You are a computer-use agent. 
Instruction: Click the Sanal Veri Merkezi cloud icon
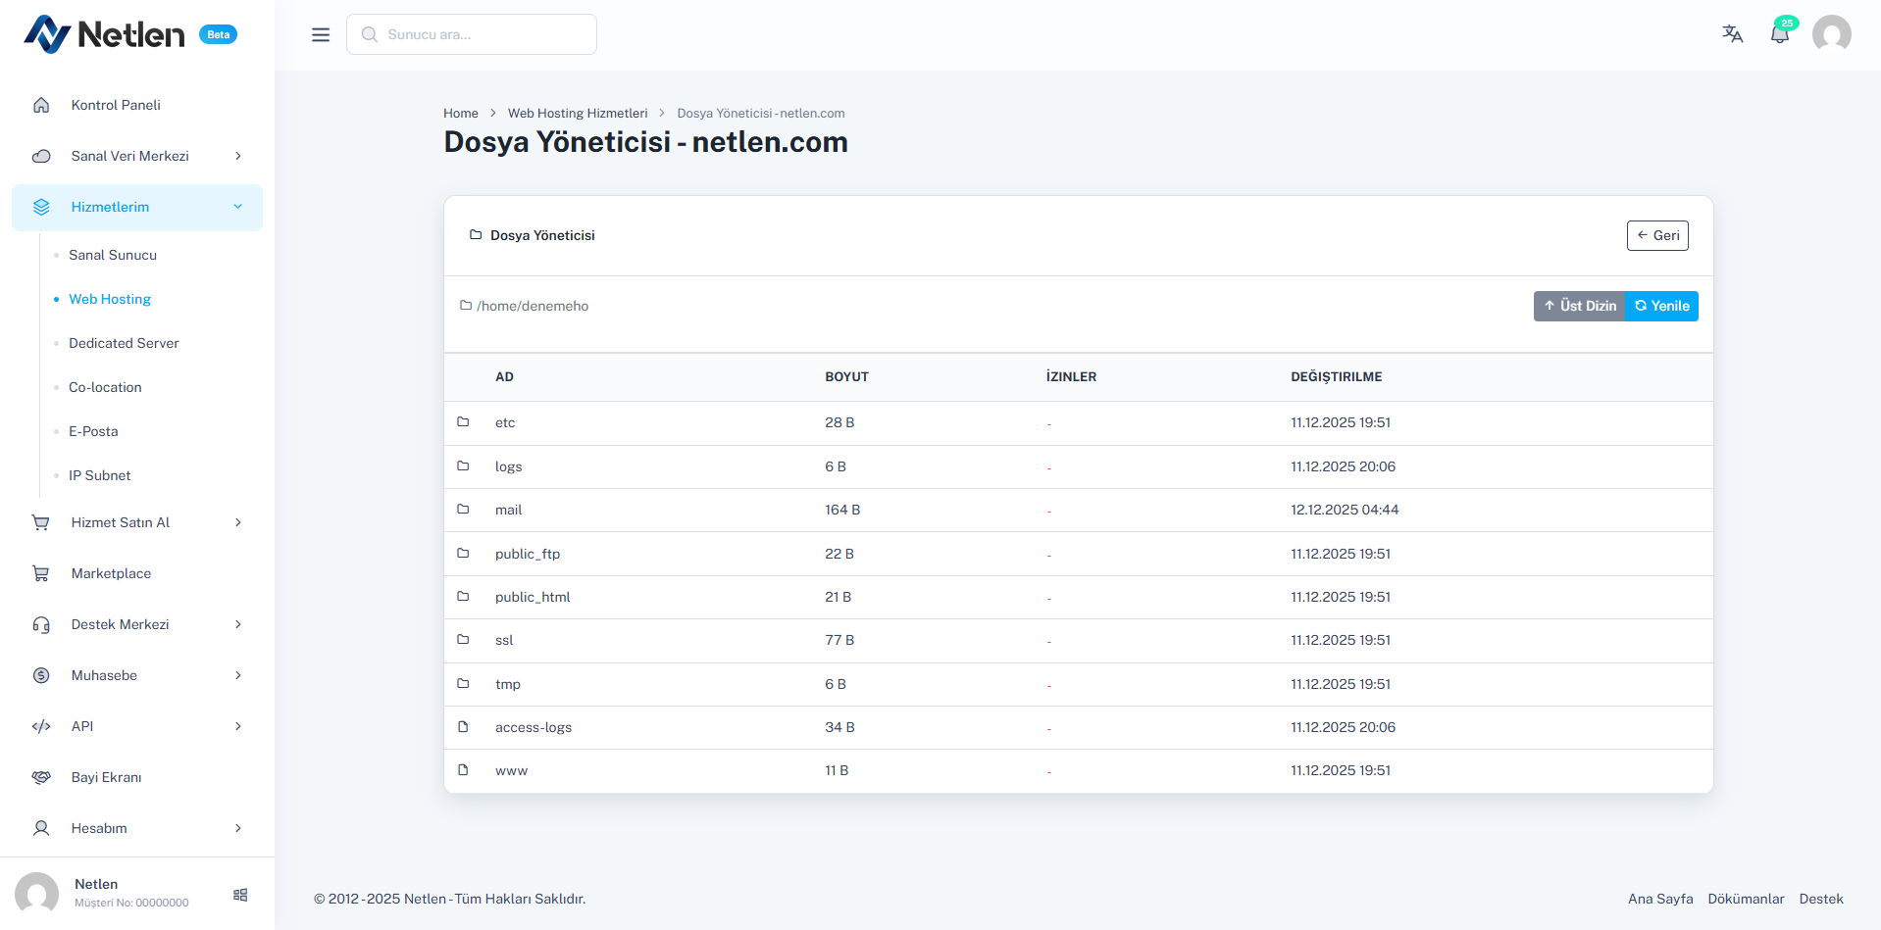pyautogui.click(x=41, y=156)
